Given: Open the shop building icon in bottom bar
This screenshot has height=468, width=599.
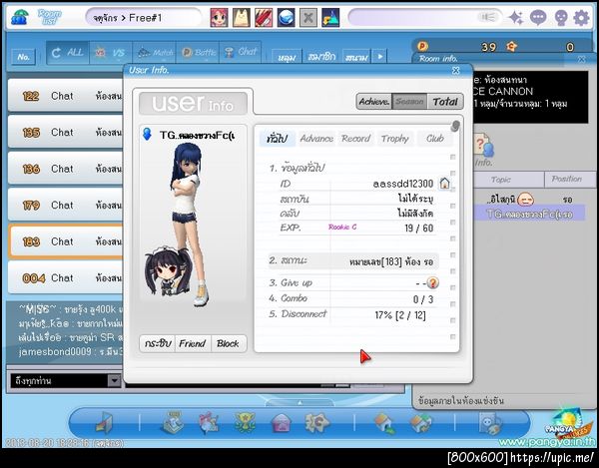Looking at the screenshot, I should point(173,422).
